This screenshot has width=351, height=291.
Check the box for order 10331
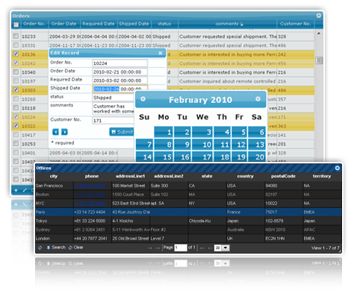click(x=16, y=45)
